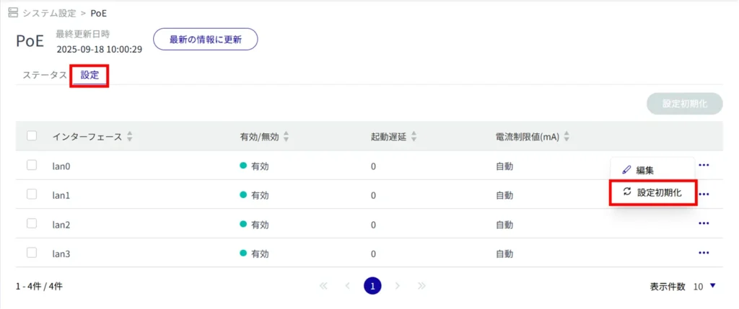Click page number 1 in pagination
The height and width of the screenshot is (309, 739).
(372, 286)
